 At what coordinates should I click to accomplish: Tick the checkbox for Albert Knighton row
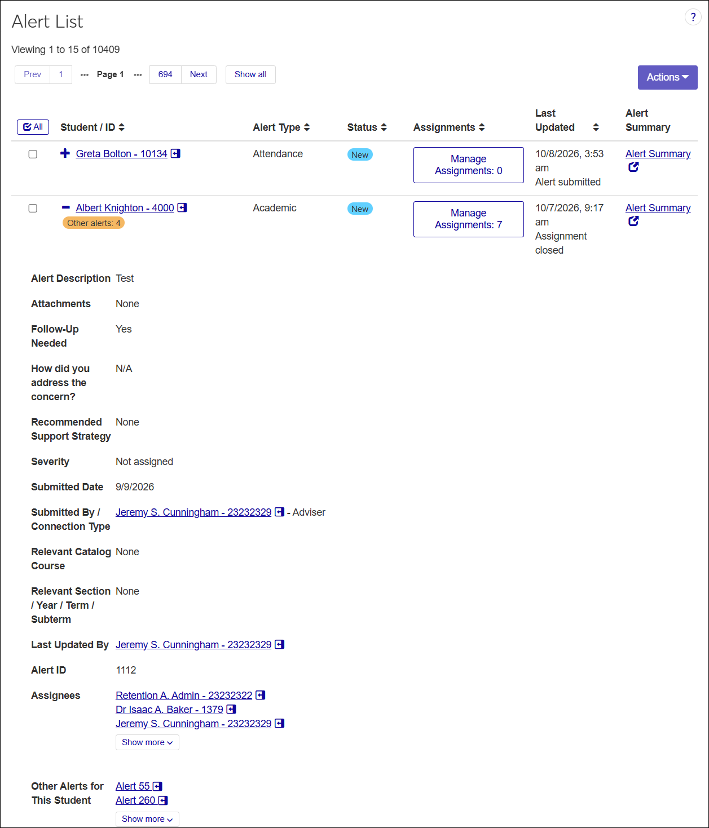click(x=33, y=208)
